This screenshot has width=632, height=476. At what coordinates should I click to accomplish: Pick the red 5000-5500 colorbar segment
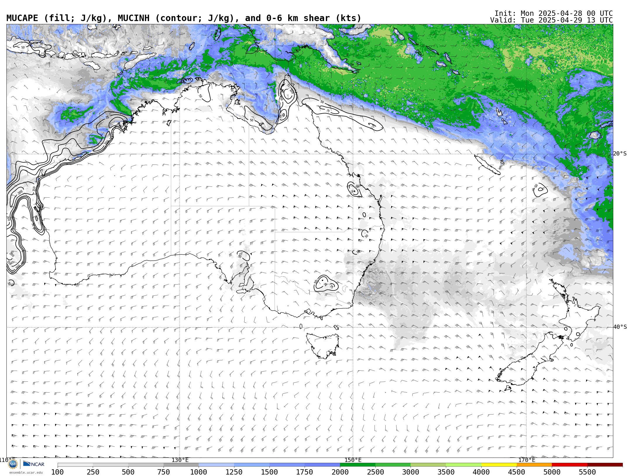[x=570, y=465]
